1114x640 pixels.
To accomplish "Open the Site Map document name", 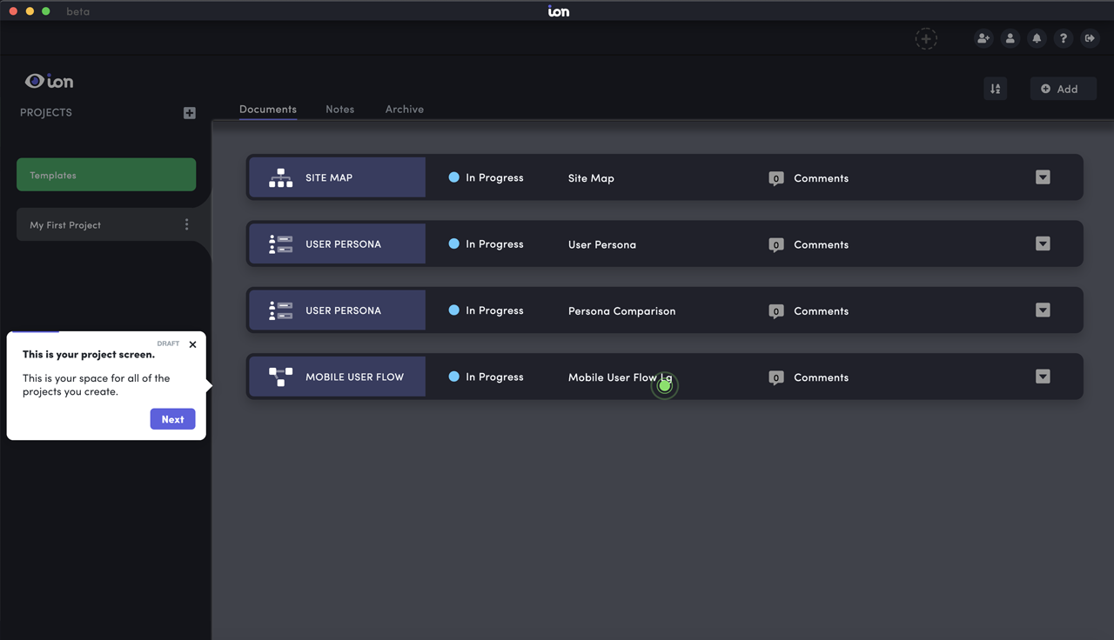I will tap(591, 178).
